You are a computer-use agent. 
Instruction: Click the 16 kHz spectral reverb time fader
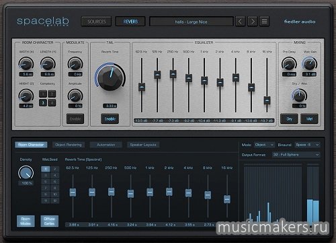[227, 199]
